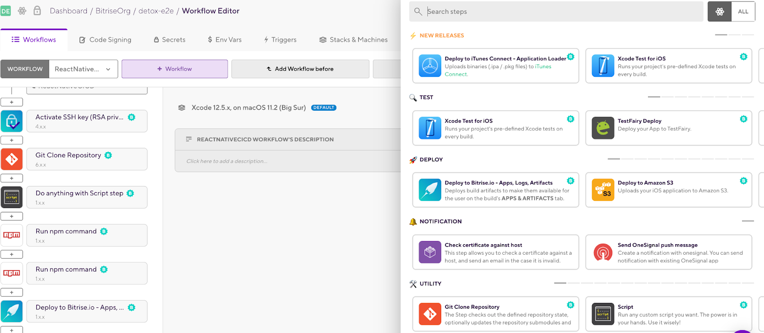
Task: Select the Deploy to iTunes Connect step card
Action: [x=496, y=66]
